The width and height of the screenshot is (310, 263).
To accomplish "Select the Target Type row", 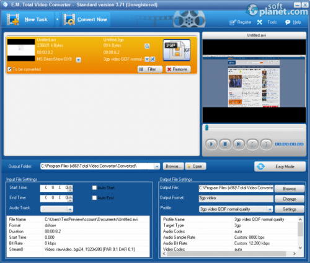I will (x=229, y=225).
